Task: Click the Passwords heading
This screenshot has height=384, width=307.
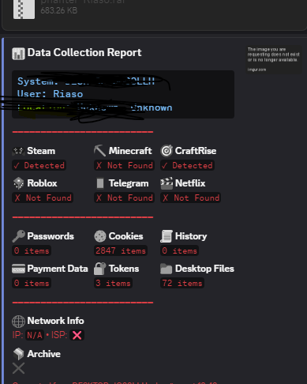Action: tap(51, 236)
